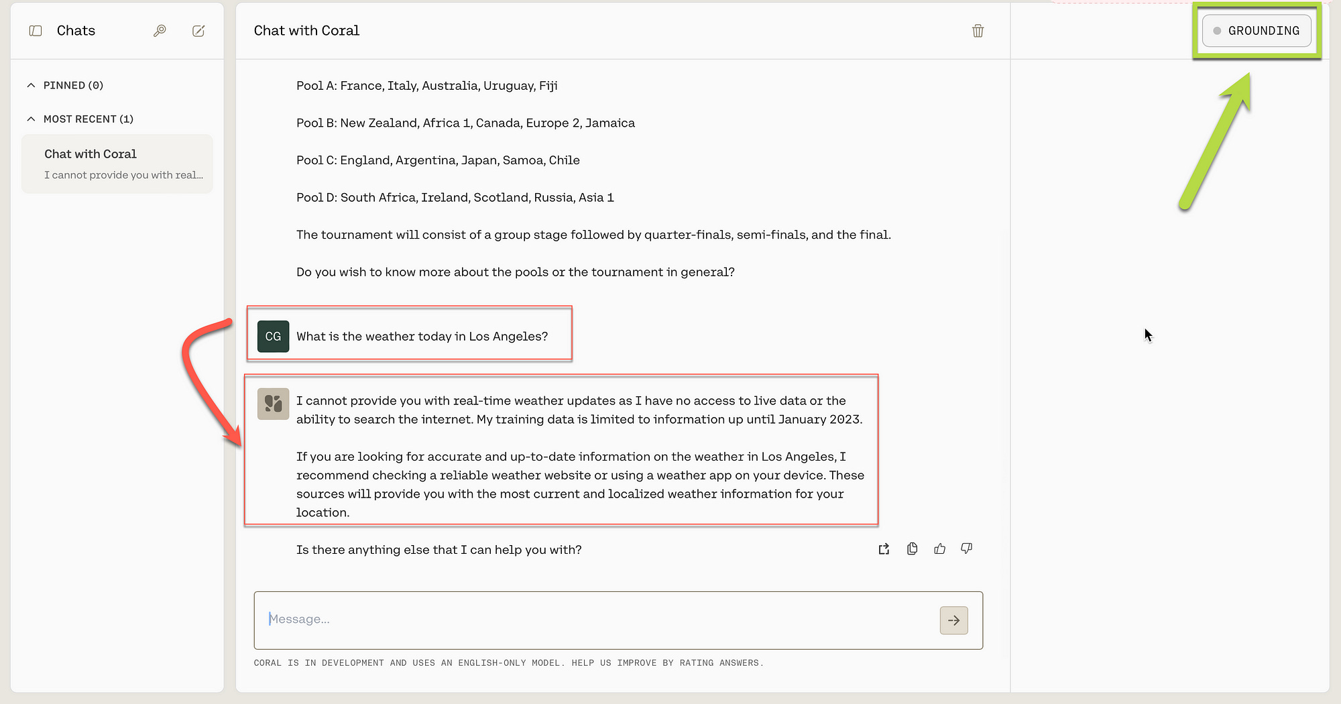1341x704 pixels.
Task: Collapse the Most Recent (1) section
Action: (80, 119)
